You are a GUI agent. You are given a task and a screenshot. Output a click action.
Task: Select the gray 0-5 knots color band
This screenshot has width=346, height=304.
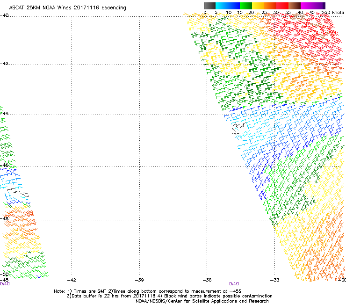209,6
